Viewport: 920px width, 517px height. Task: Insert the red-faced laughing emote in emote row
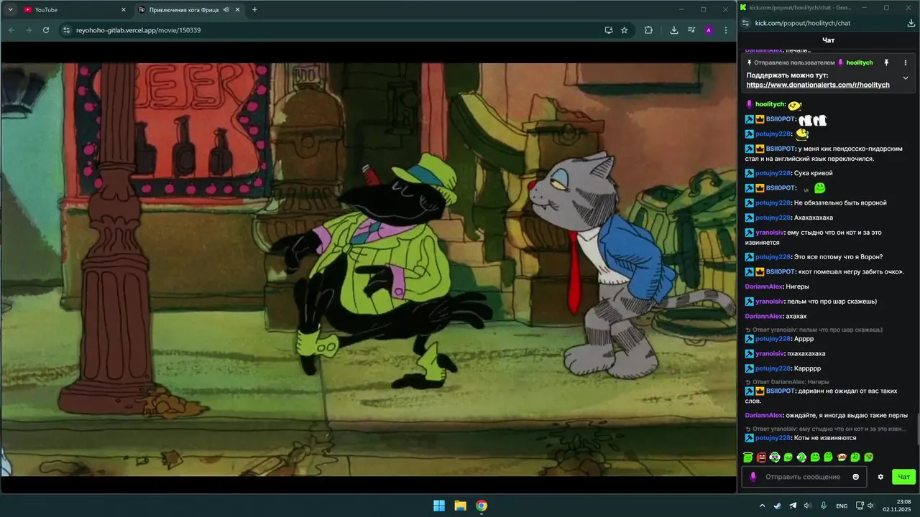[x=842, y=457]
